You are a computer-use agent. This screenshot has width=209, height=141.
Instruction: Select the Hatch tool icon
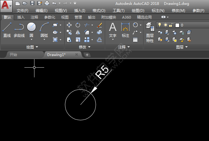coord(55,40)
